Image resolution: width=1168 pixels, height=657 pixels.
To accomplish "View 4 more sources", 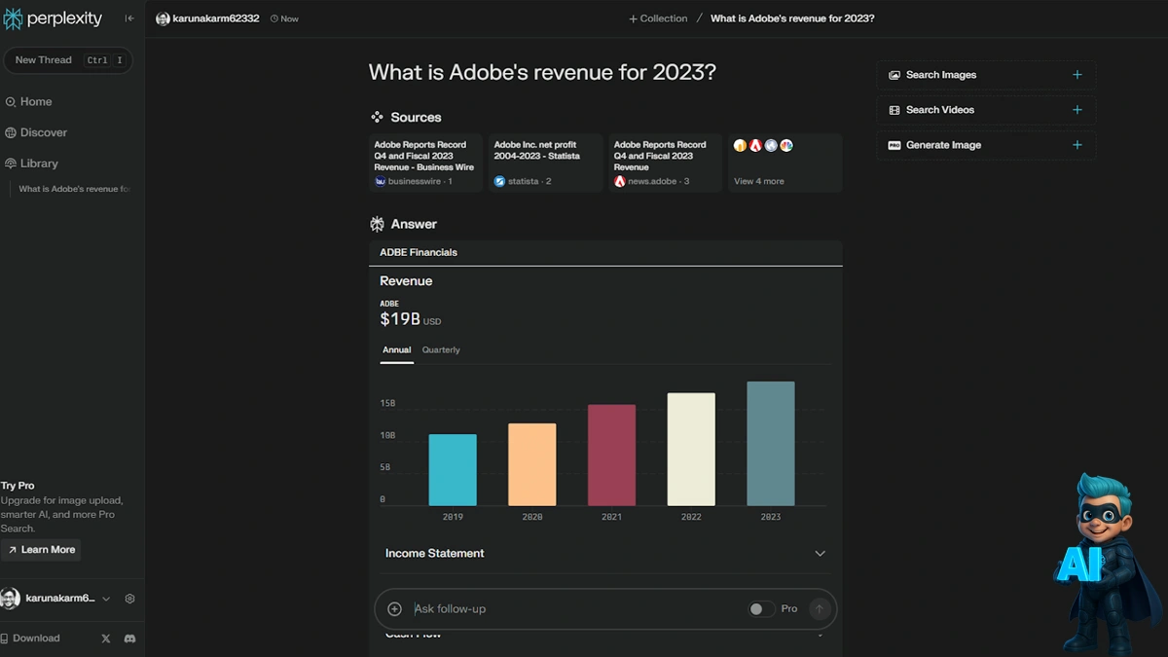I will click(x=785, y=163).
